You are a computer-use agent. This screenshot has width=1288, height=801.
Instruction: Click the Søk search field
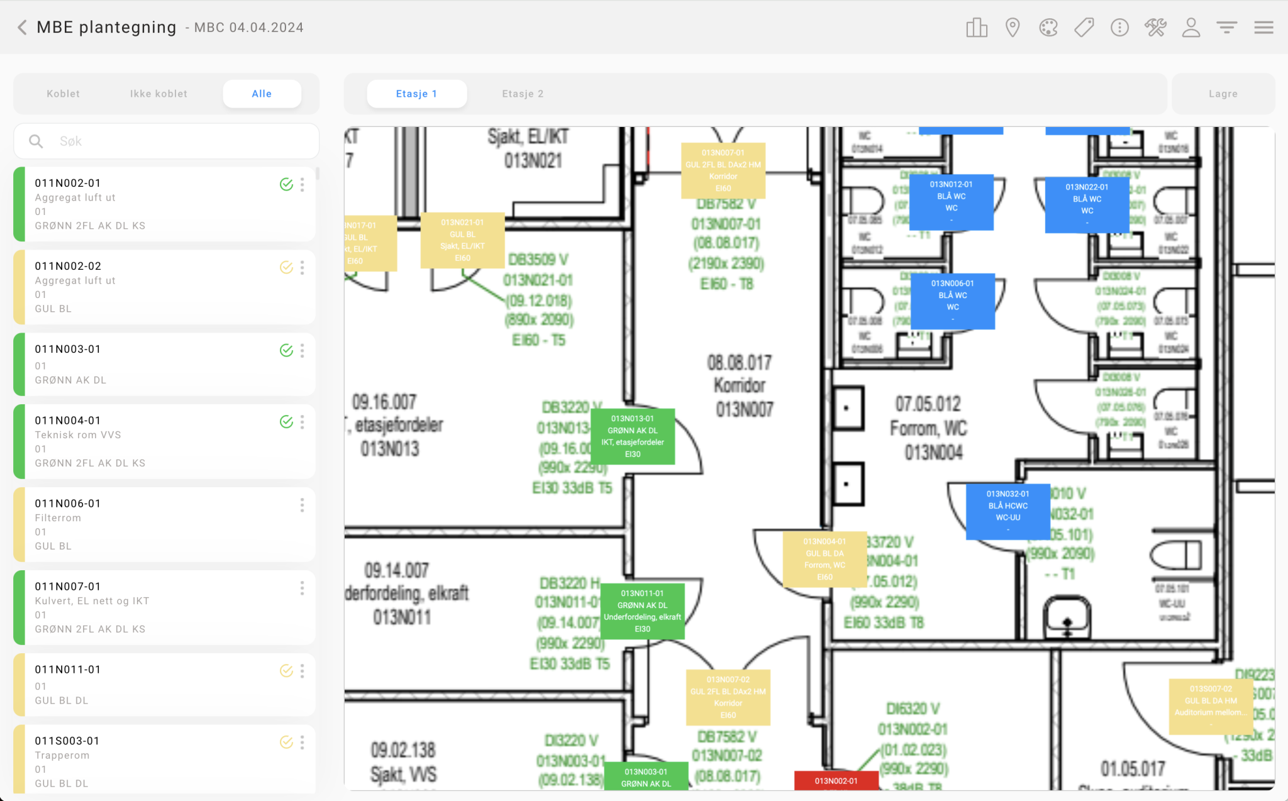coord(167,141)
